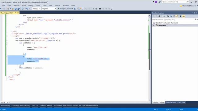Click the Collapse All icon in Solution Explorer

(174, 16)
